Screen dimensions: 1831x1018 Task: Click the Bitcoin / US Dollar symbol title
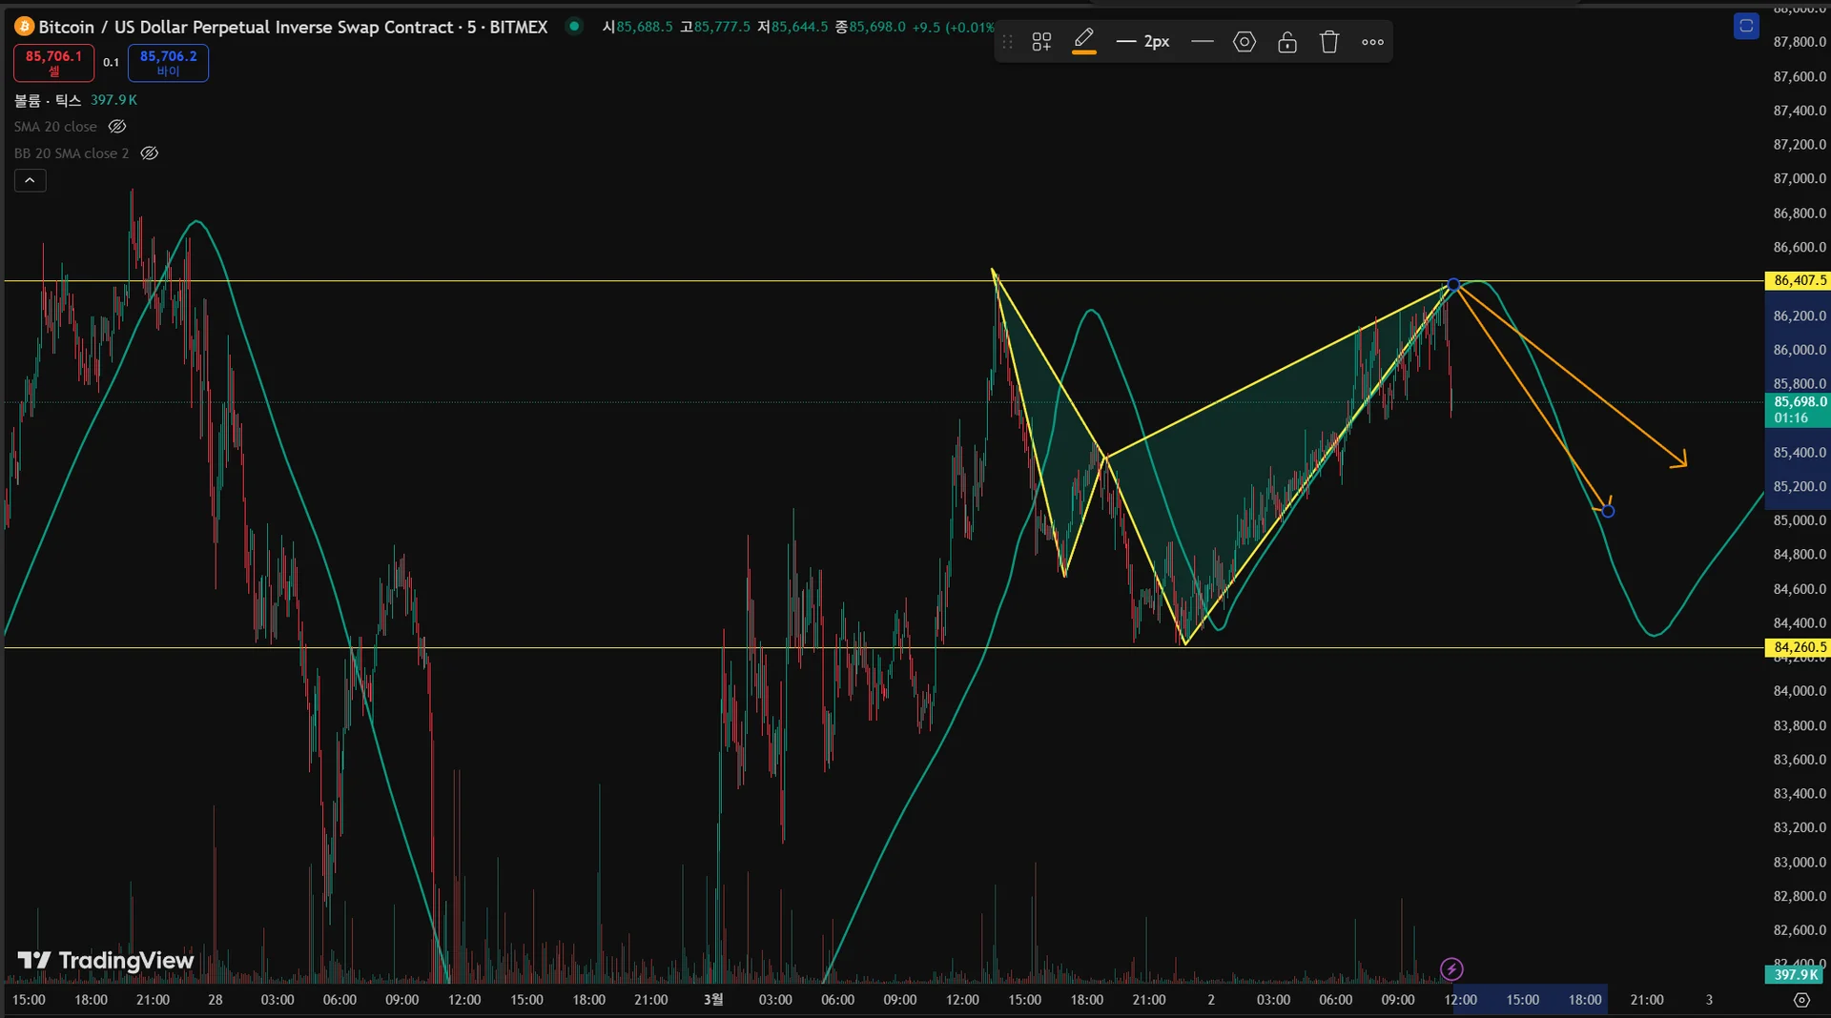[x=293, y=27]
